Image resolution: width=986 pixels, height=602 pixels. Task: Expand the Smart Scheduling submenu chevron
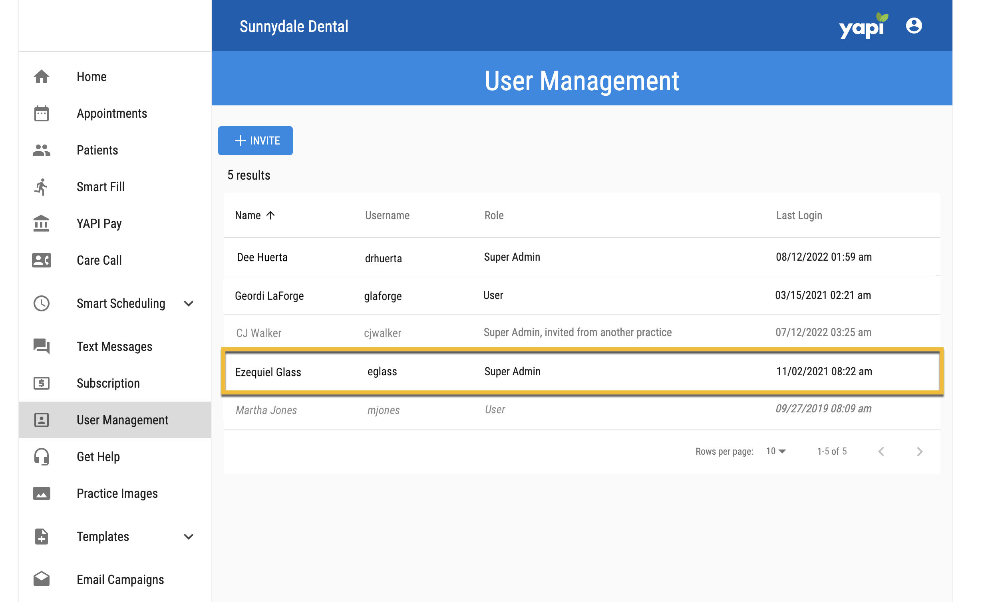189,303
